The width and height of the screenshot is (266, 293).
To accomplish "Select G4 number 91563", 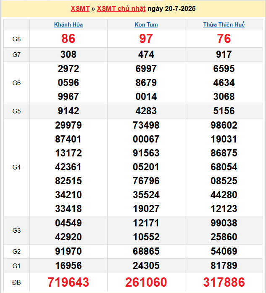I will (x=146, y=153).
